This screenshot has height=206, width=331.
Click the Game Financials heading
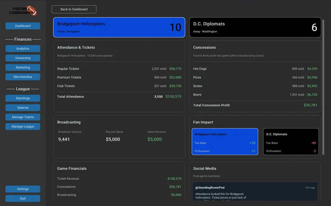coord(72,168)
